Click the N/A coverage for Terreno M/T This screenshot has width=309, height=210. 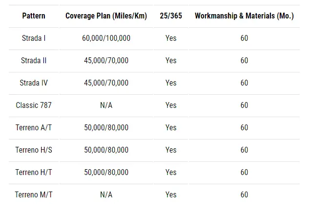[106, 195]
